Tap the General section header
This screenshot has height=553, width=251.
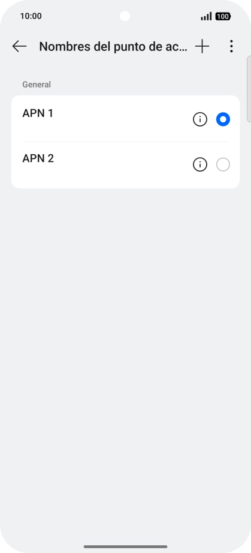coord(37,85)
